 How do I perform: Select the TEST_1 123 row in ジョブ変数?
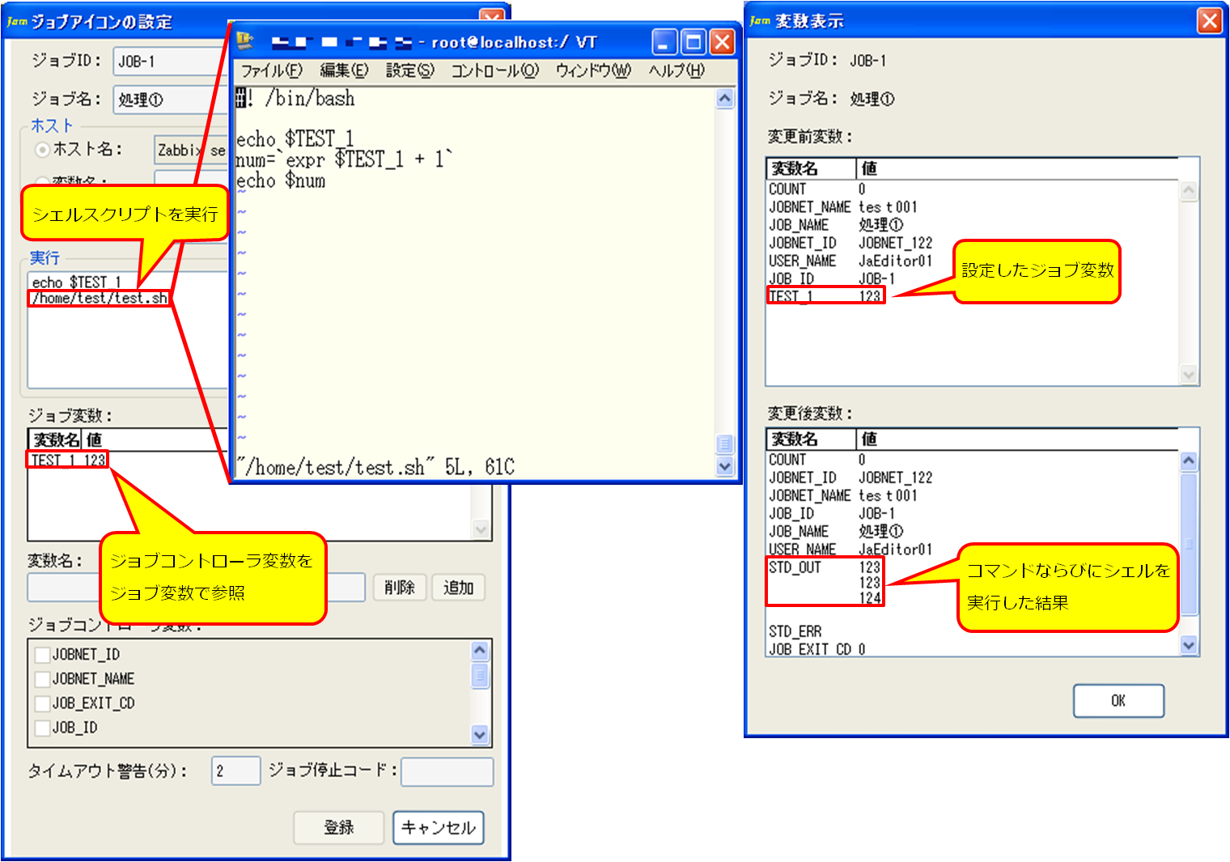[x=68, y=461]
